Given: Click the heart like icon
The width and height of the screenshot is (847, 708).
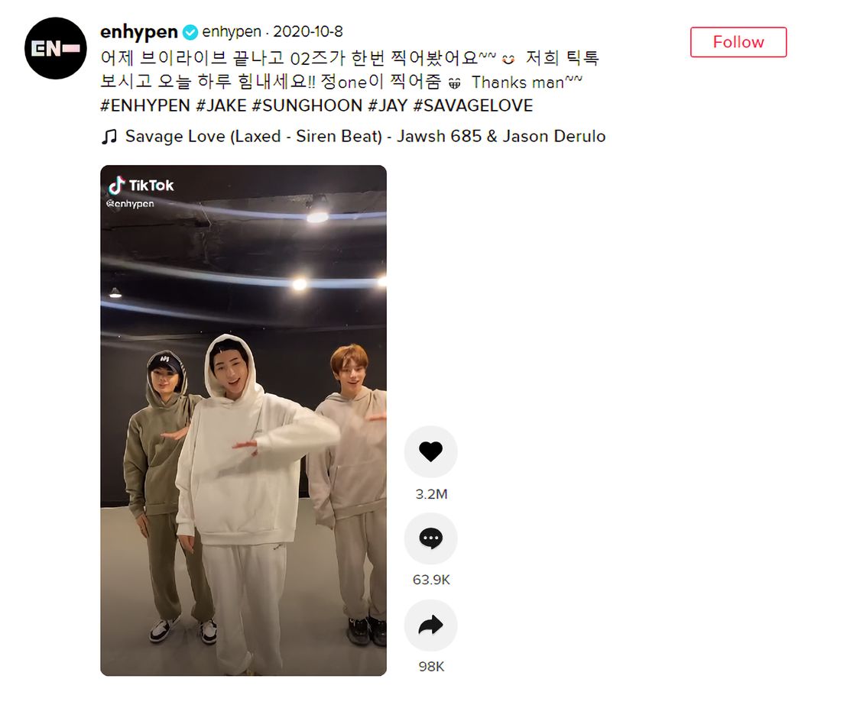Looking at the screenshot, I should pyautogui.click(x=430, y=451).
